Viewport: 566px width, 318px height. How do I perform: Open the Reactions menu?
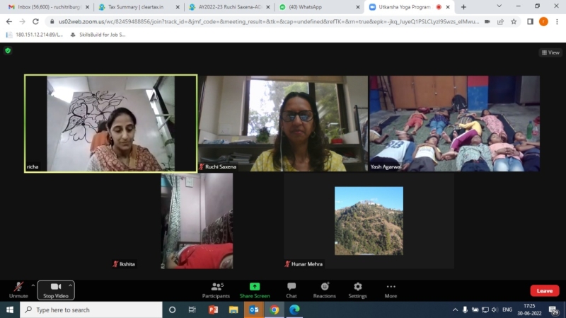tap(324, 289)
